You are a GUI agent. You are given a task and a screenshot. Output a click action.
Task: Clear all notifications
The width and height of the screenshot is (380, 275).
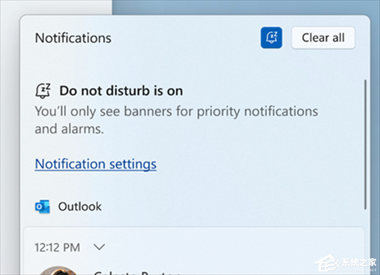pyautogui.click(x=323, y=38)
